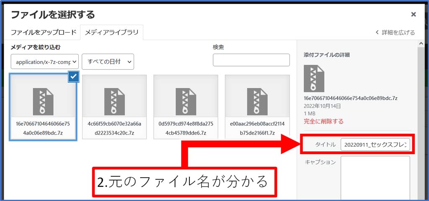
Task: Click the attachment details preview zip icon
Action: 314,79
